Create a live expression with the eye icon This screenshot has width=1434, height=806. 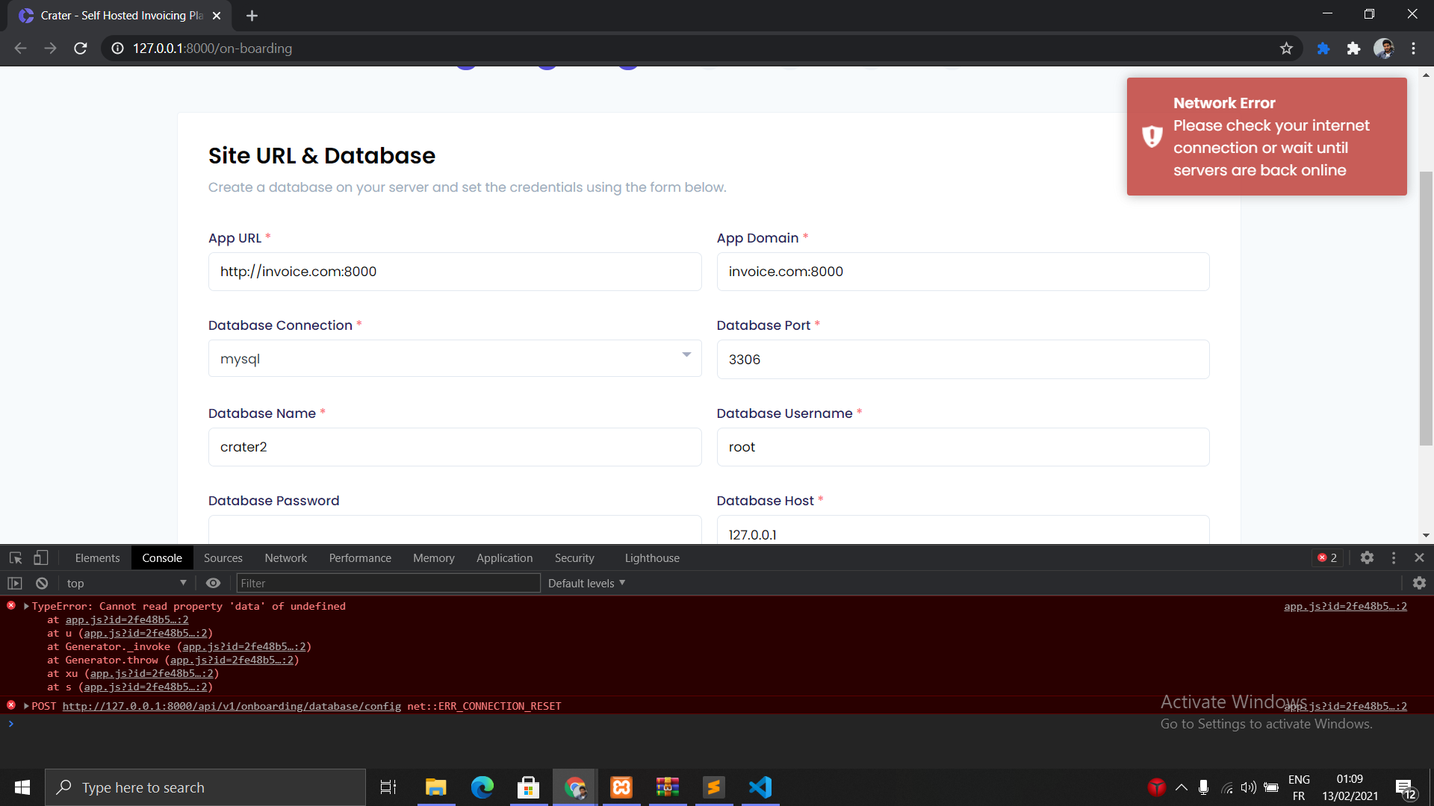tap(213, 583)
